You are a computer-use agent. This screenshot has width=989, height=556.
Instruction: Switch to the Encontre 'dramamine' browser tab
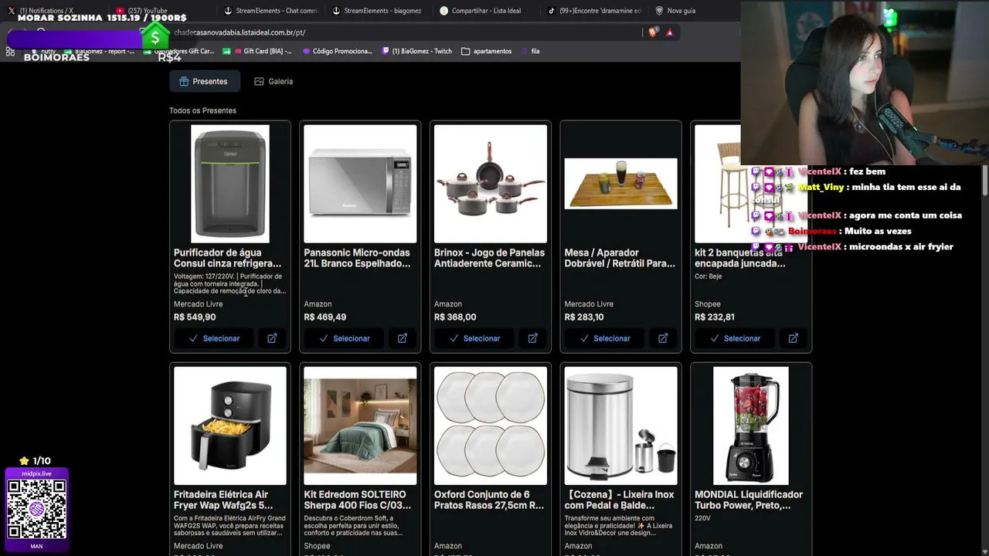(x=595, y=11)
